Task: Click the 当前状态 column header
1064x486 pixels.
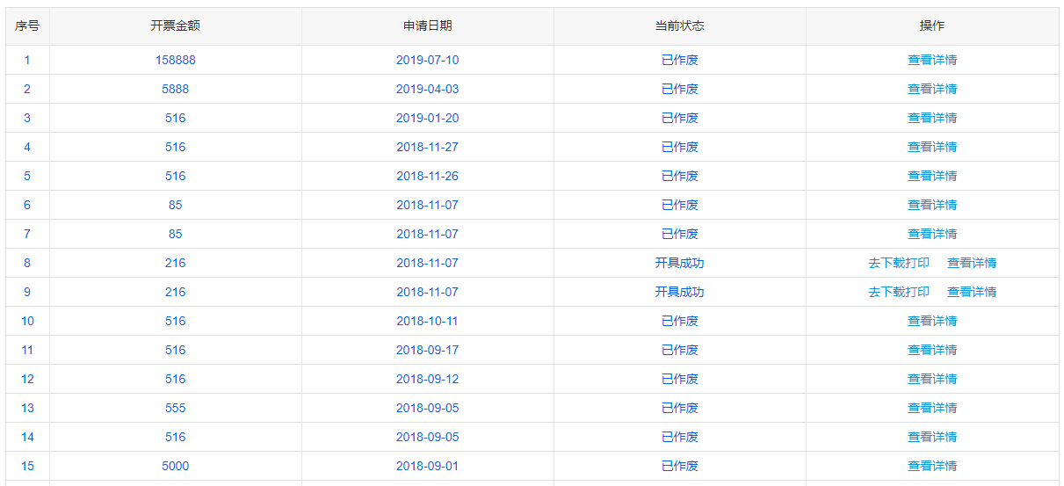Action: pos(680,26)
